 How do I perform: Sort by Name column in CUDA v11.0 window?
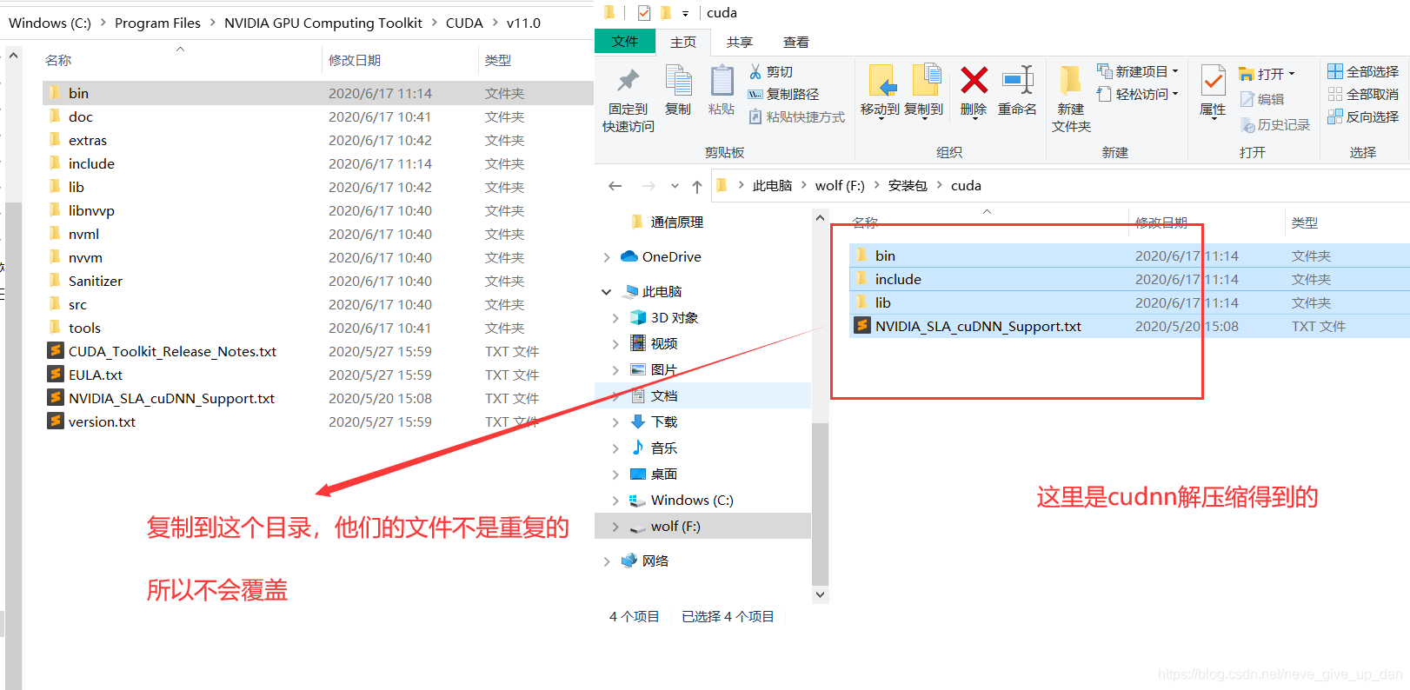coord(58,60)
